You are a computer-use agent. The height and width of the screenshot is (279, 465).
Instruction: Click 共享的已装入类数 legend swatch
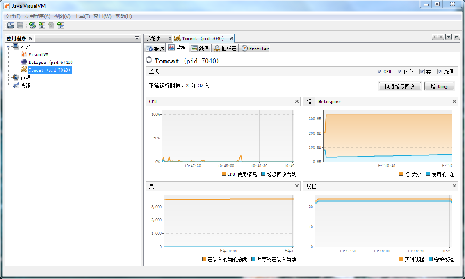click(253, 259)
